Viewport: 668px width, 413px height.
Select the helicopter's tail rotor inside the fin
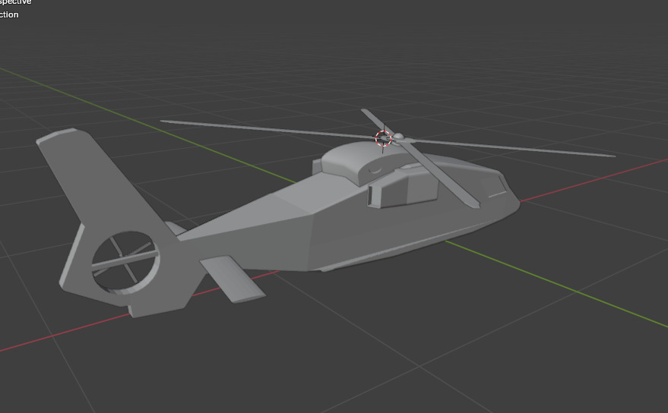pyautogui.click(x=125, y=262)
